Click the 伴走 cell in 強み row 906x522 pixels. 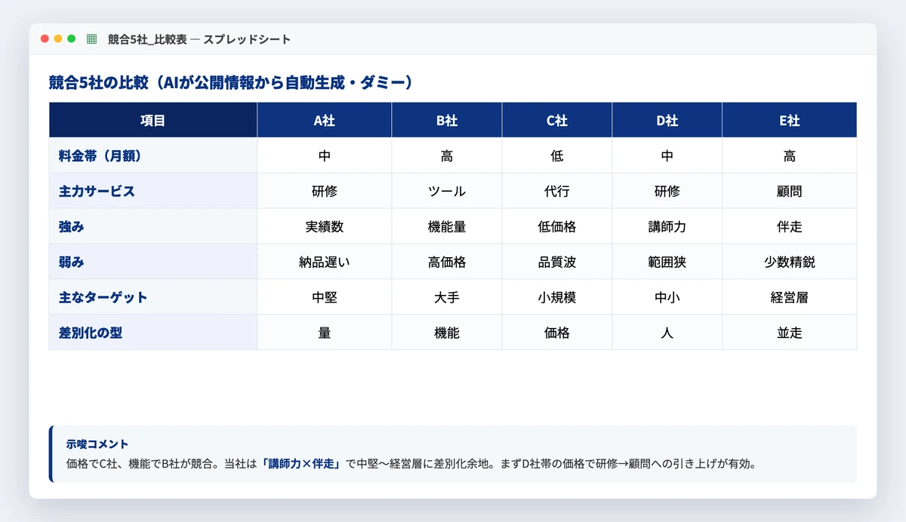[x=790, y=226]
